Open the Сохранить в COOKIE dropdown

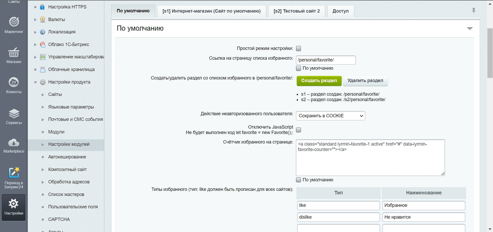(330, 116)
